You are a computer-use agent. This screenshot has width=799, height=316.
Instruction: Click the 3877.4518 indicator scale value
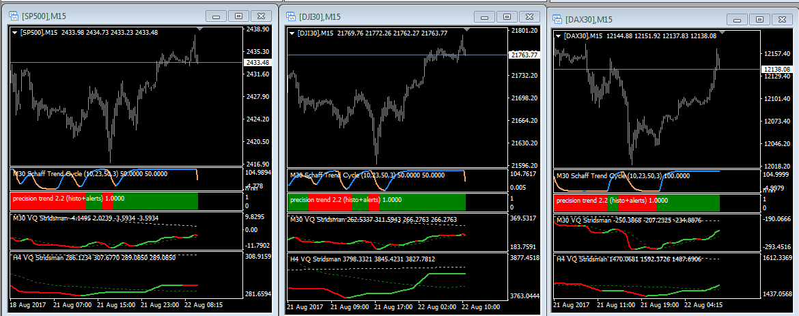point(526,258)
